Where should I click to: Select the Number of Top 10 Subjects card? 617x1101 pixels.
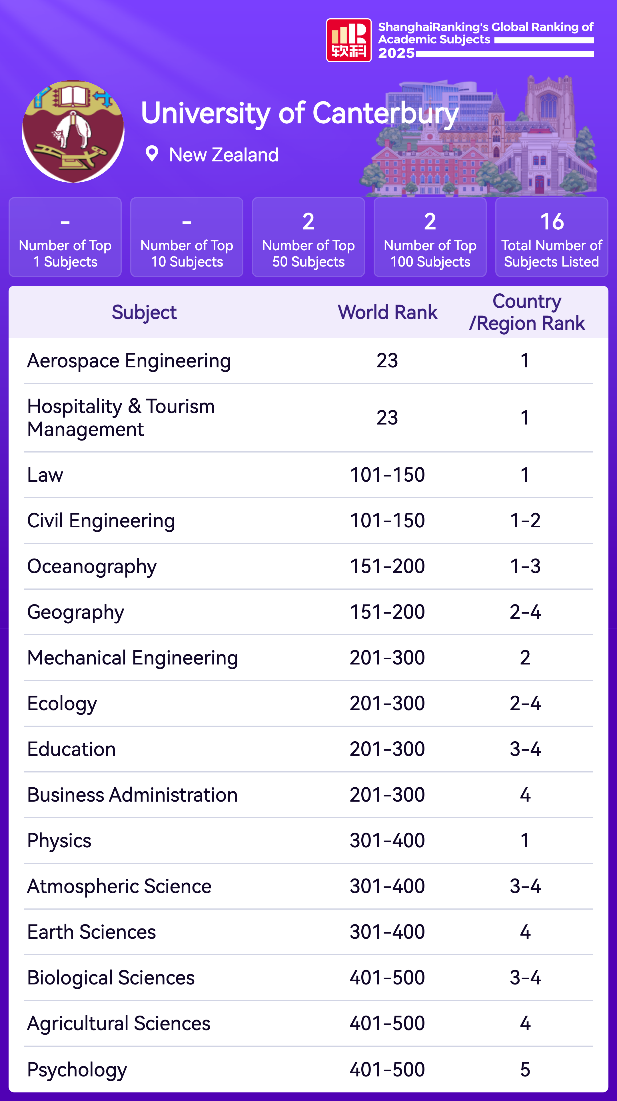[187, 237]
